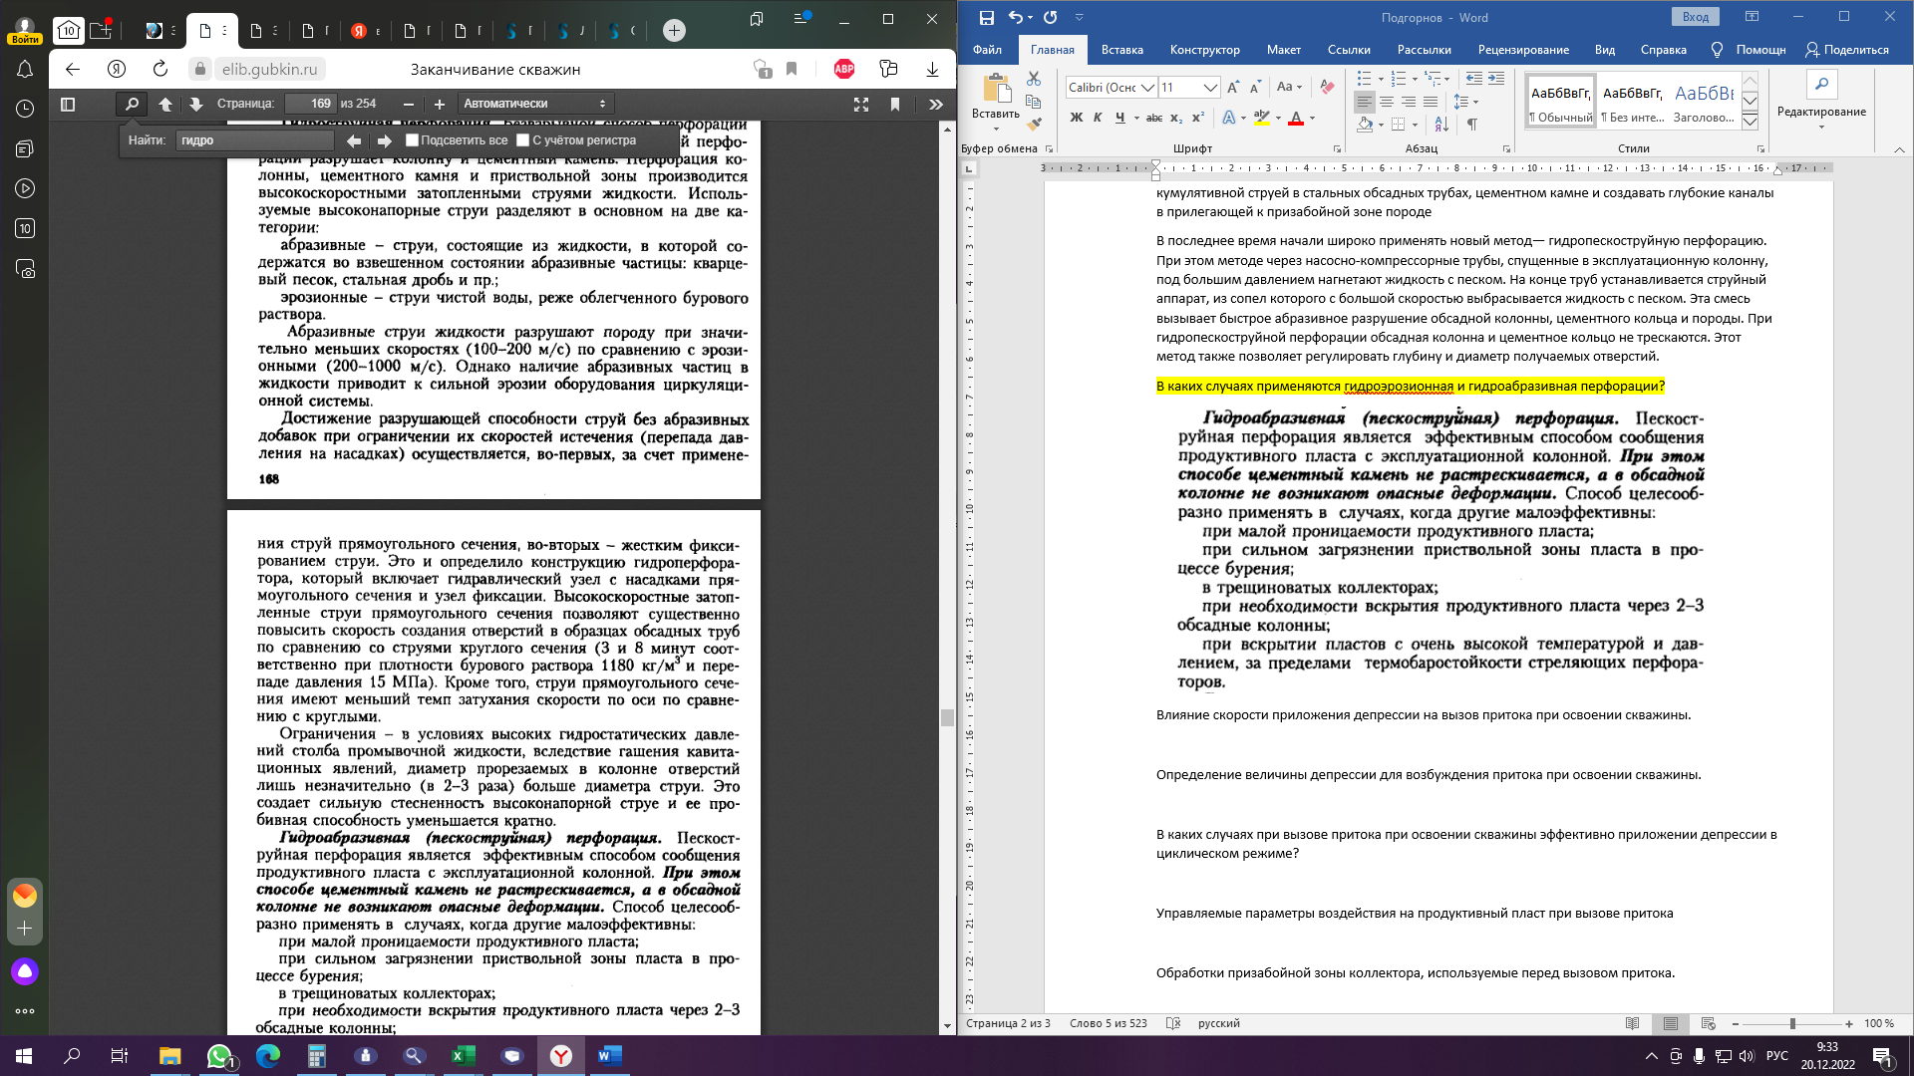
Task: Cut selection in Word clipboard group
Action: [1034, 79]
